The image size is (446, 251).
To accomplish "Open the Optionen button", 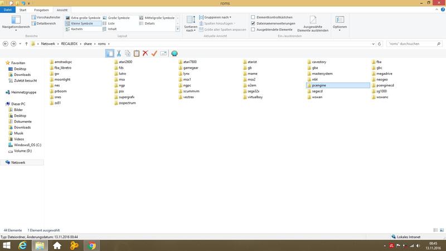I will 340,23.
